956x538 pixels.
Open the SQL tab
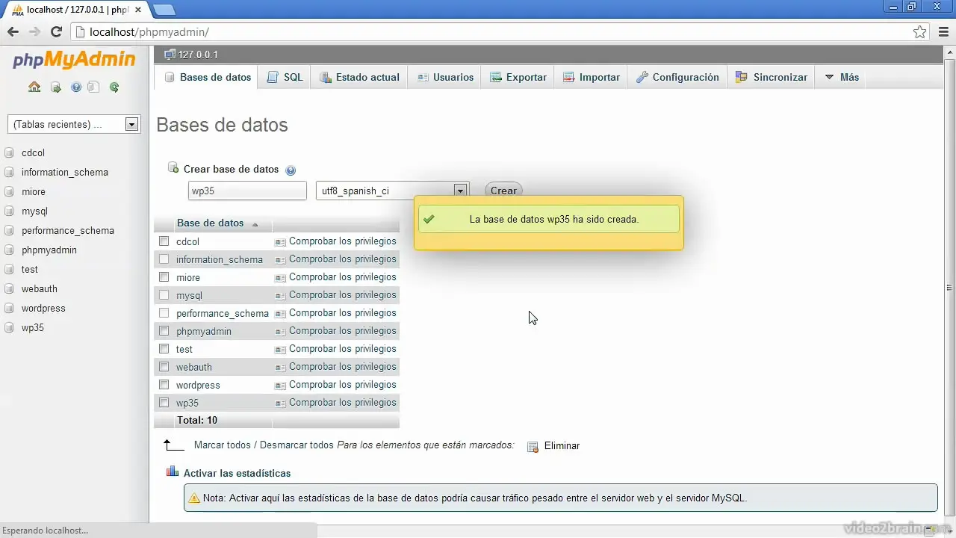[285, 77]
